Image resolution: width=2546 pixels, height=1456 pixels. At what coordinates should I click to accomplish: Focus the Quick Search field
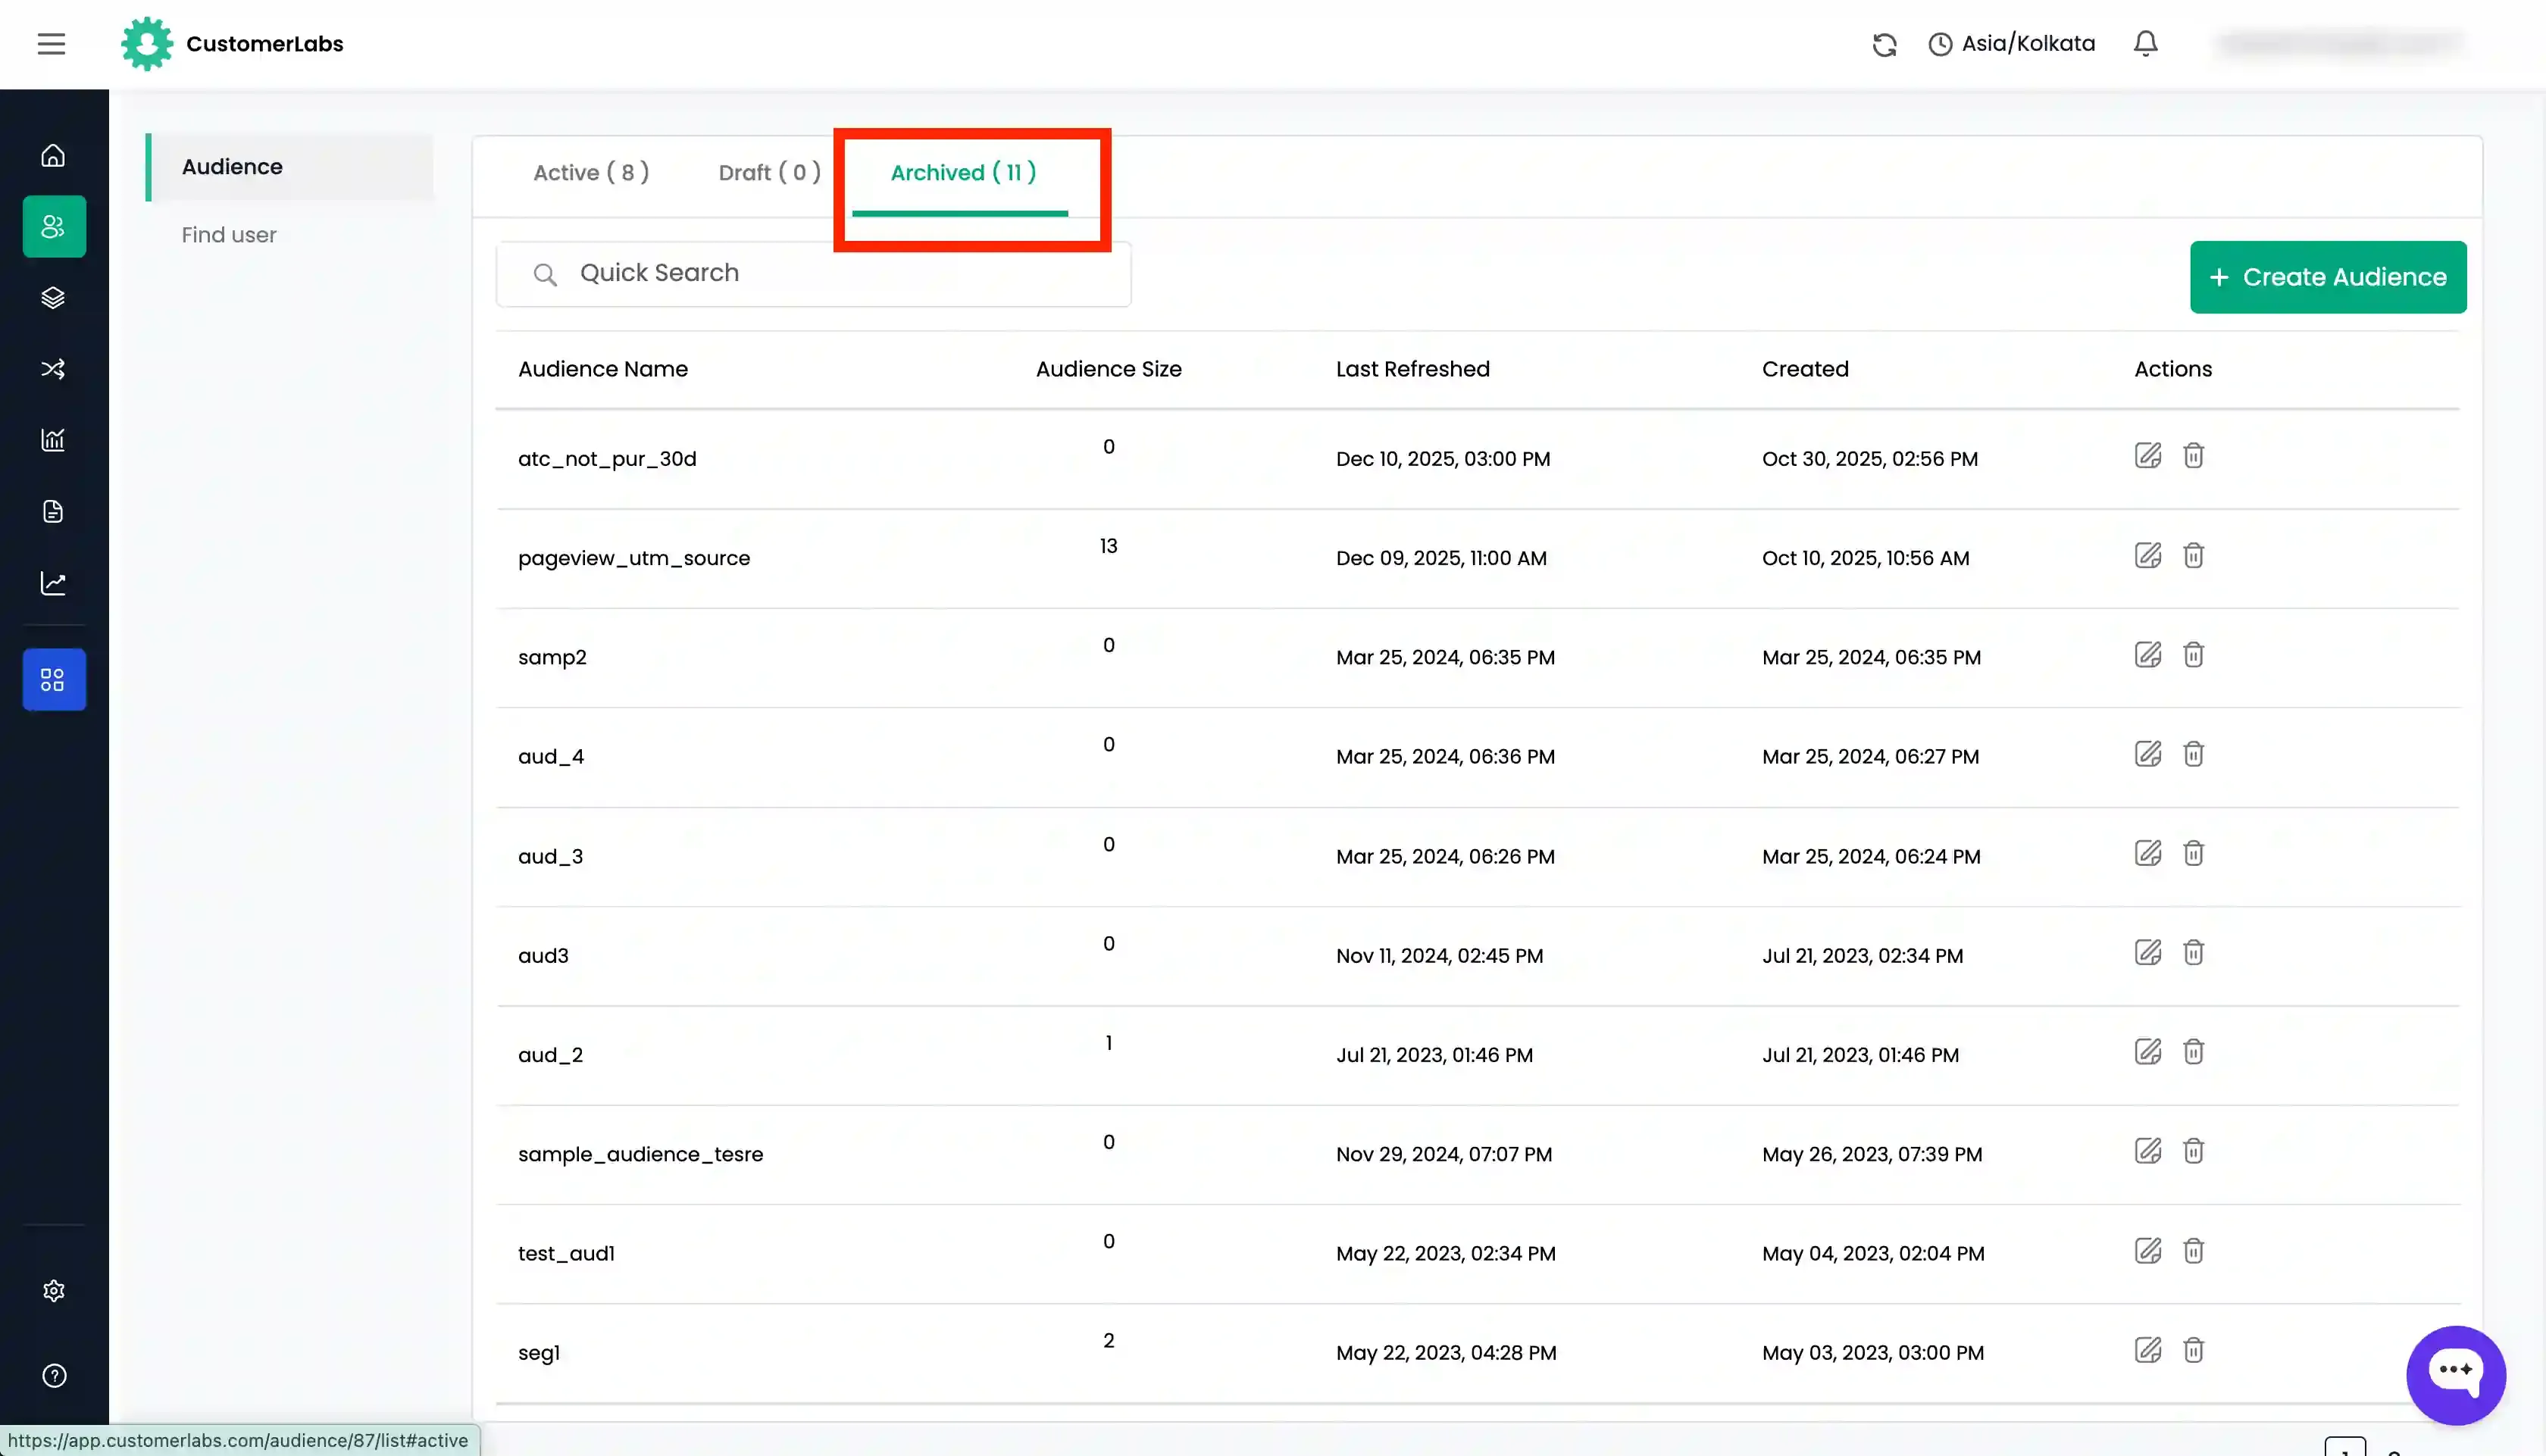click(x=813, y=274)
